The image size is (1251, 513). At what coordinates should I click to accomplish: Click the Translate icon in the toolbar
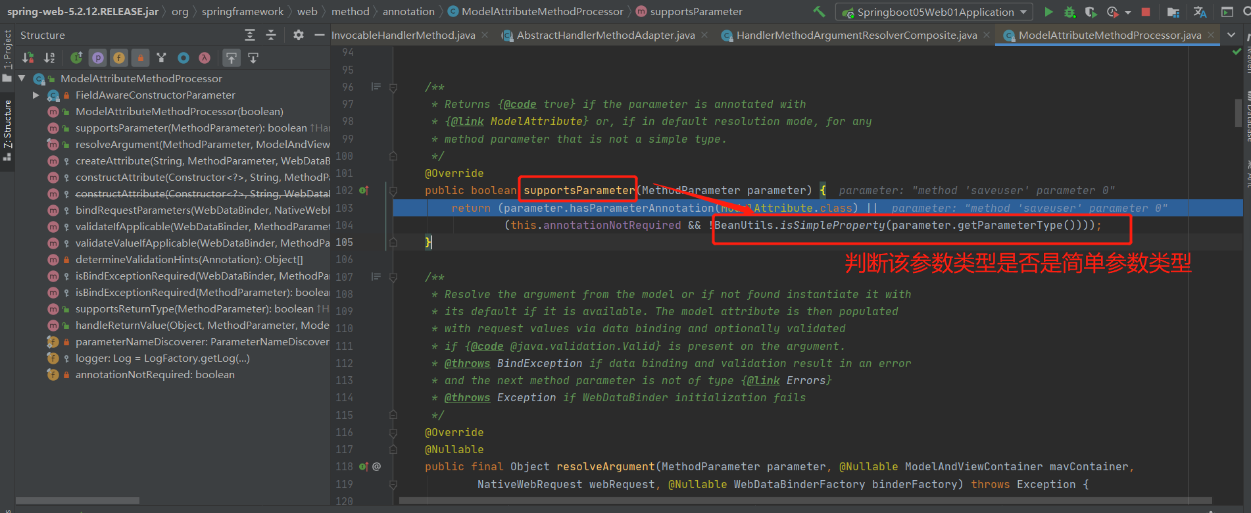coord(1200,12)
